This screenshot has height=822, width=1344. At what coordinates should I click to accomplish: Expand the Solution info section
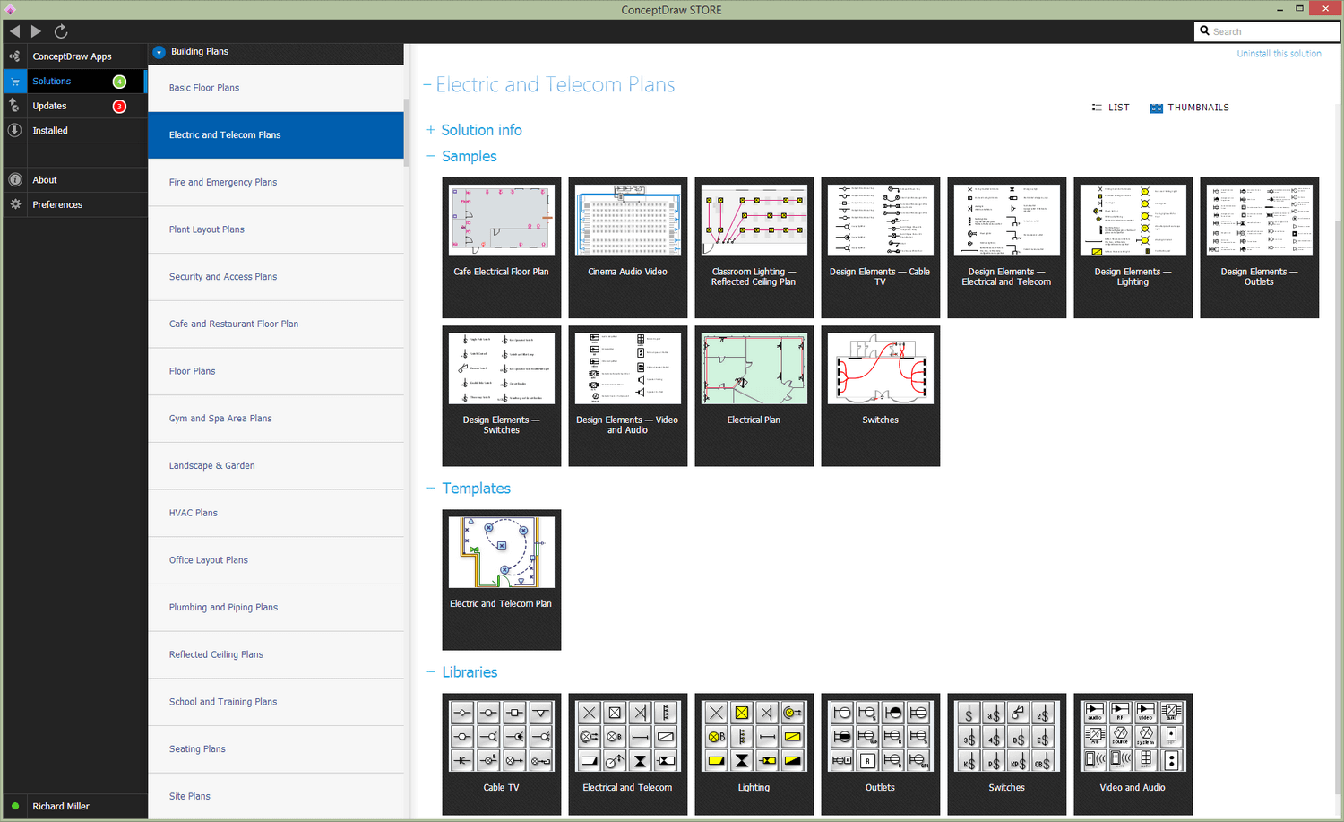click(430, 130)
